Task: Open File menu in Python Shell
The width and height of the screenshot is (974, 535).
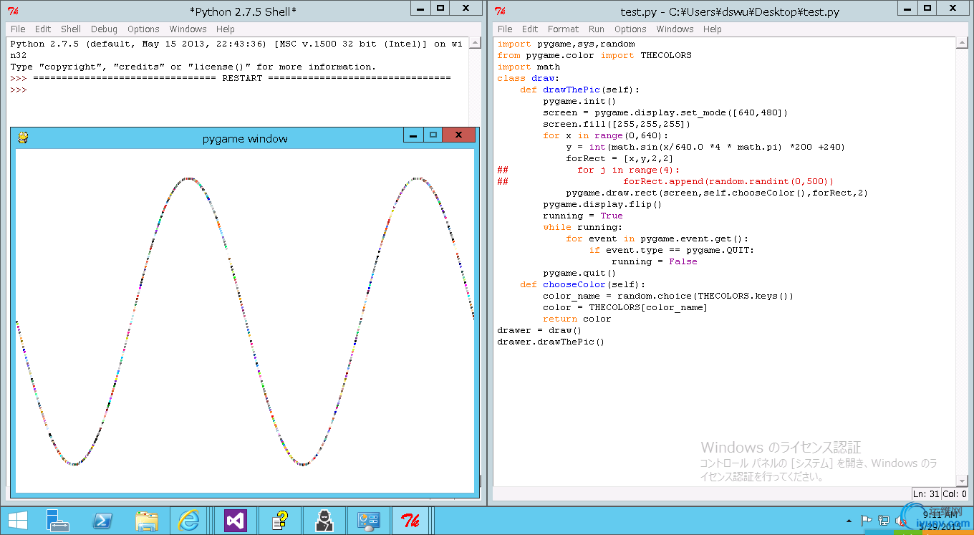Action: point(18,29)
